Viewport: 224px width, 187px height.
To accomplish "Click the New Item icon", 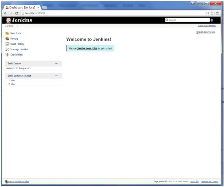I will pyautogui.click(x=7, y=33).
